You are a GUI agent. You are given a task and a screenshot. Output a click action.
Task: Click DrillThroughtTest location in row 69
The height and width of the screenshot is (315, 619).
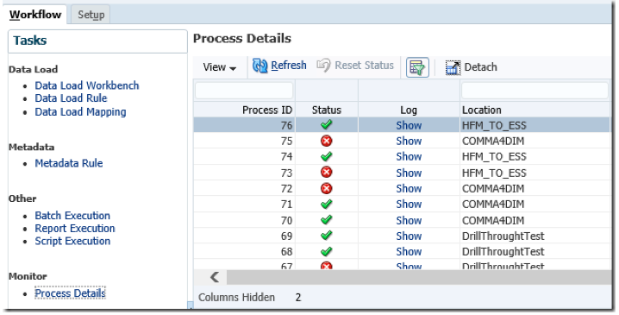[x=503, y=236]
